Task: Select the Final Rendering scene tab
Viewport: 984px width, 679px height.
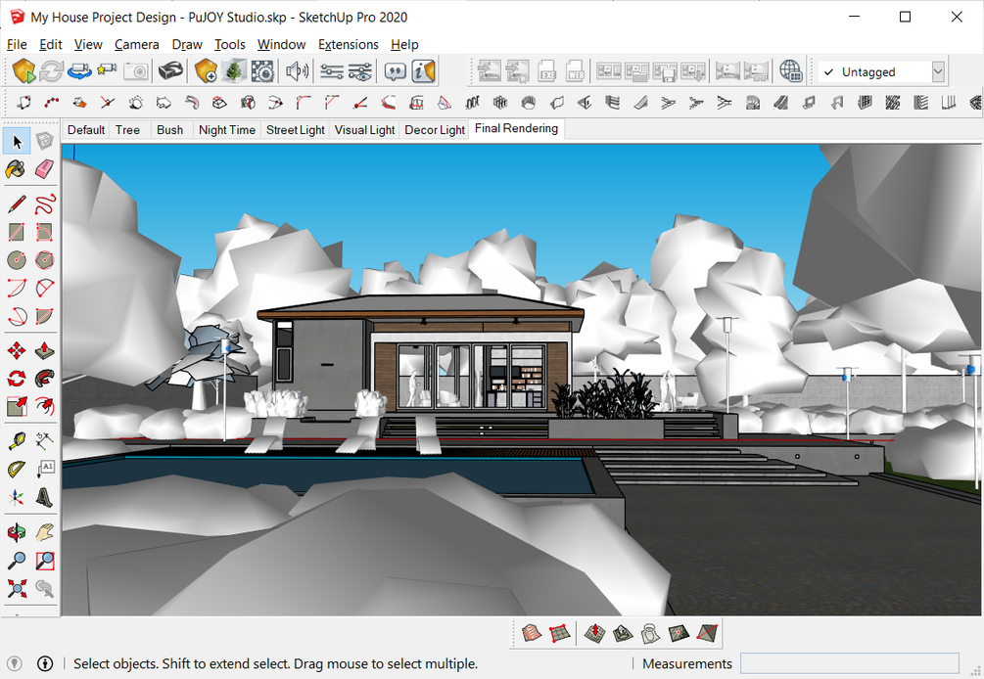Action: coord(516,128)
